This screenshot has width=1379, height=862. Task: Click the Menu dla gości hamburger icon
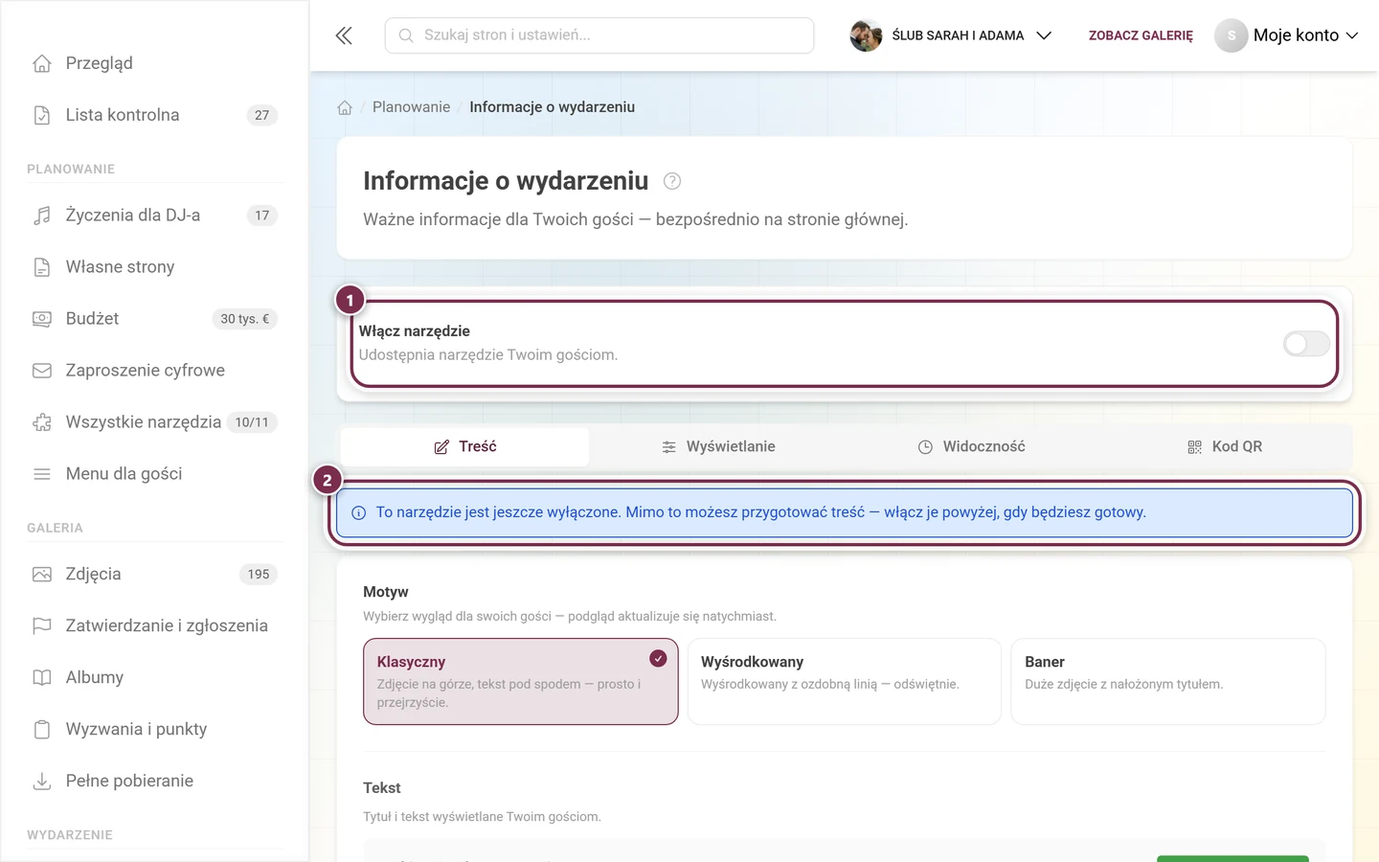(42, 474)
